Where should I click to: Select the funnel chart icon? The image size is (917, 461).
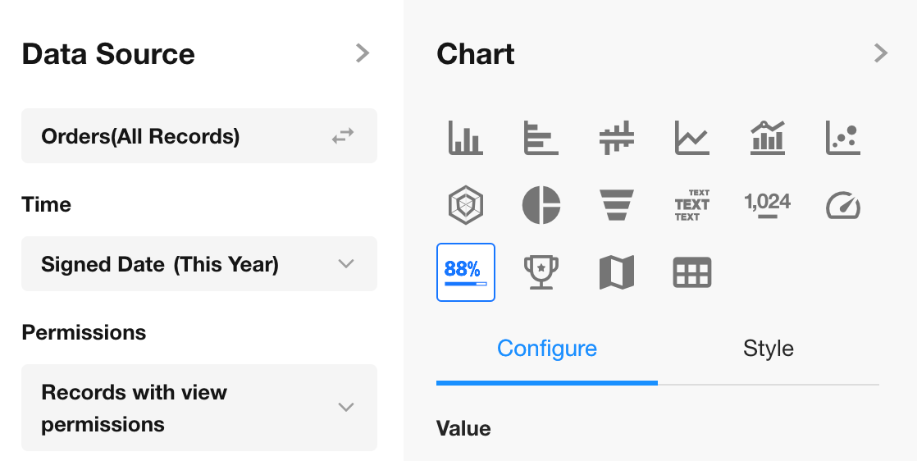(617, 204)
